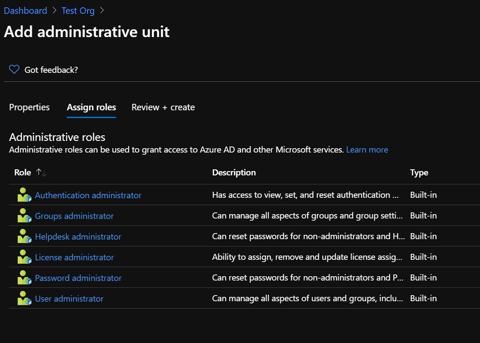This screenshot has height=343, width=480.
Task: Select 'Ability to assign, remove and update license' description
Action: click(307, 257)
